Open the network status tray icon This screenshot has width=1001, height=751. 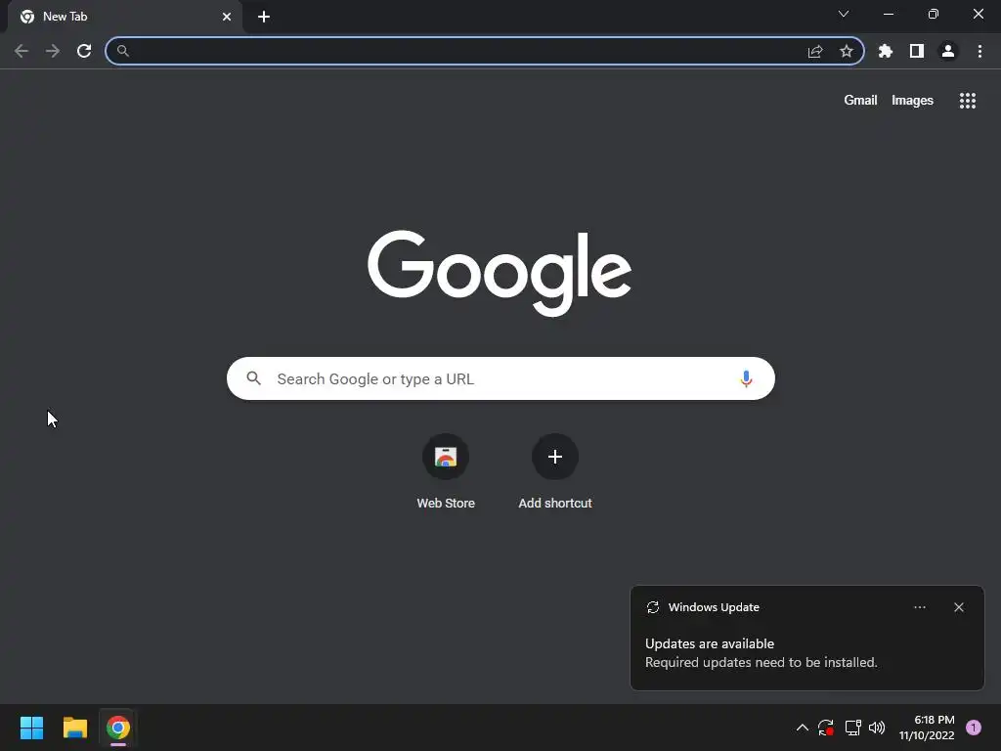(852, 728)
